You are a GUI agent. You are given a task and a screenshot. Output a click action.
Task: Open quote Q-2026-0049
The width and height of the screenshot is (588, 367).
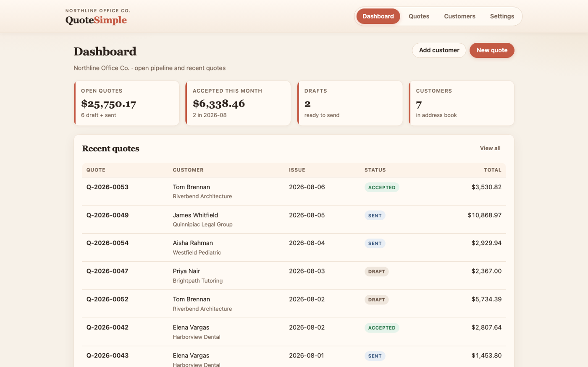[x=108, y=215]
